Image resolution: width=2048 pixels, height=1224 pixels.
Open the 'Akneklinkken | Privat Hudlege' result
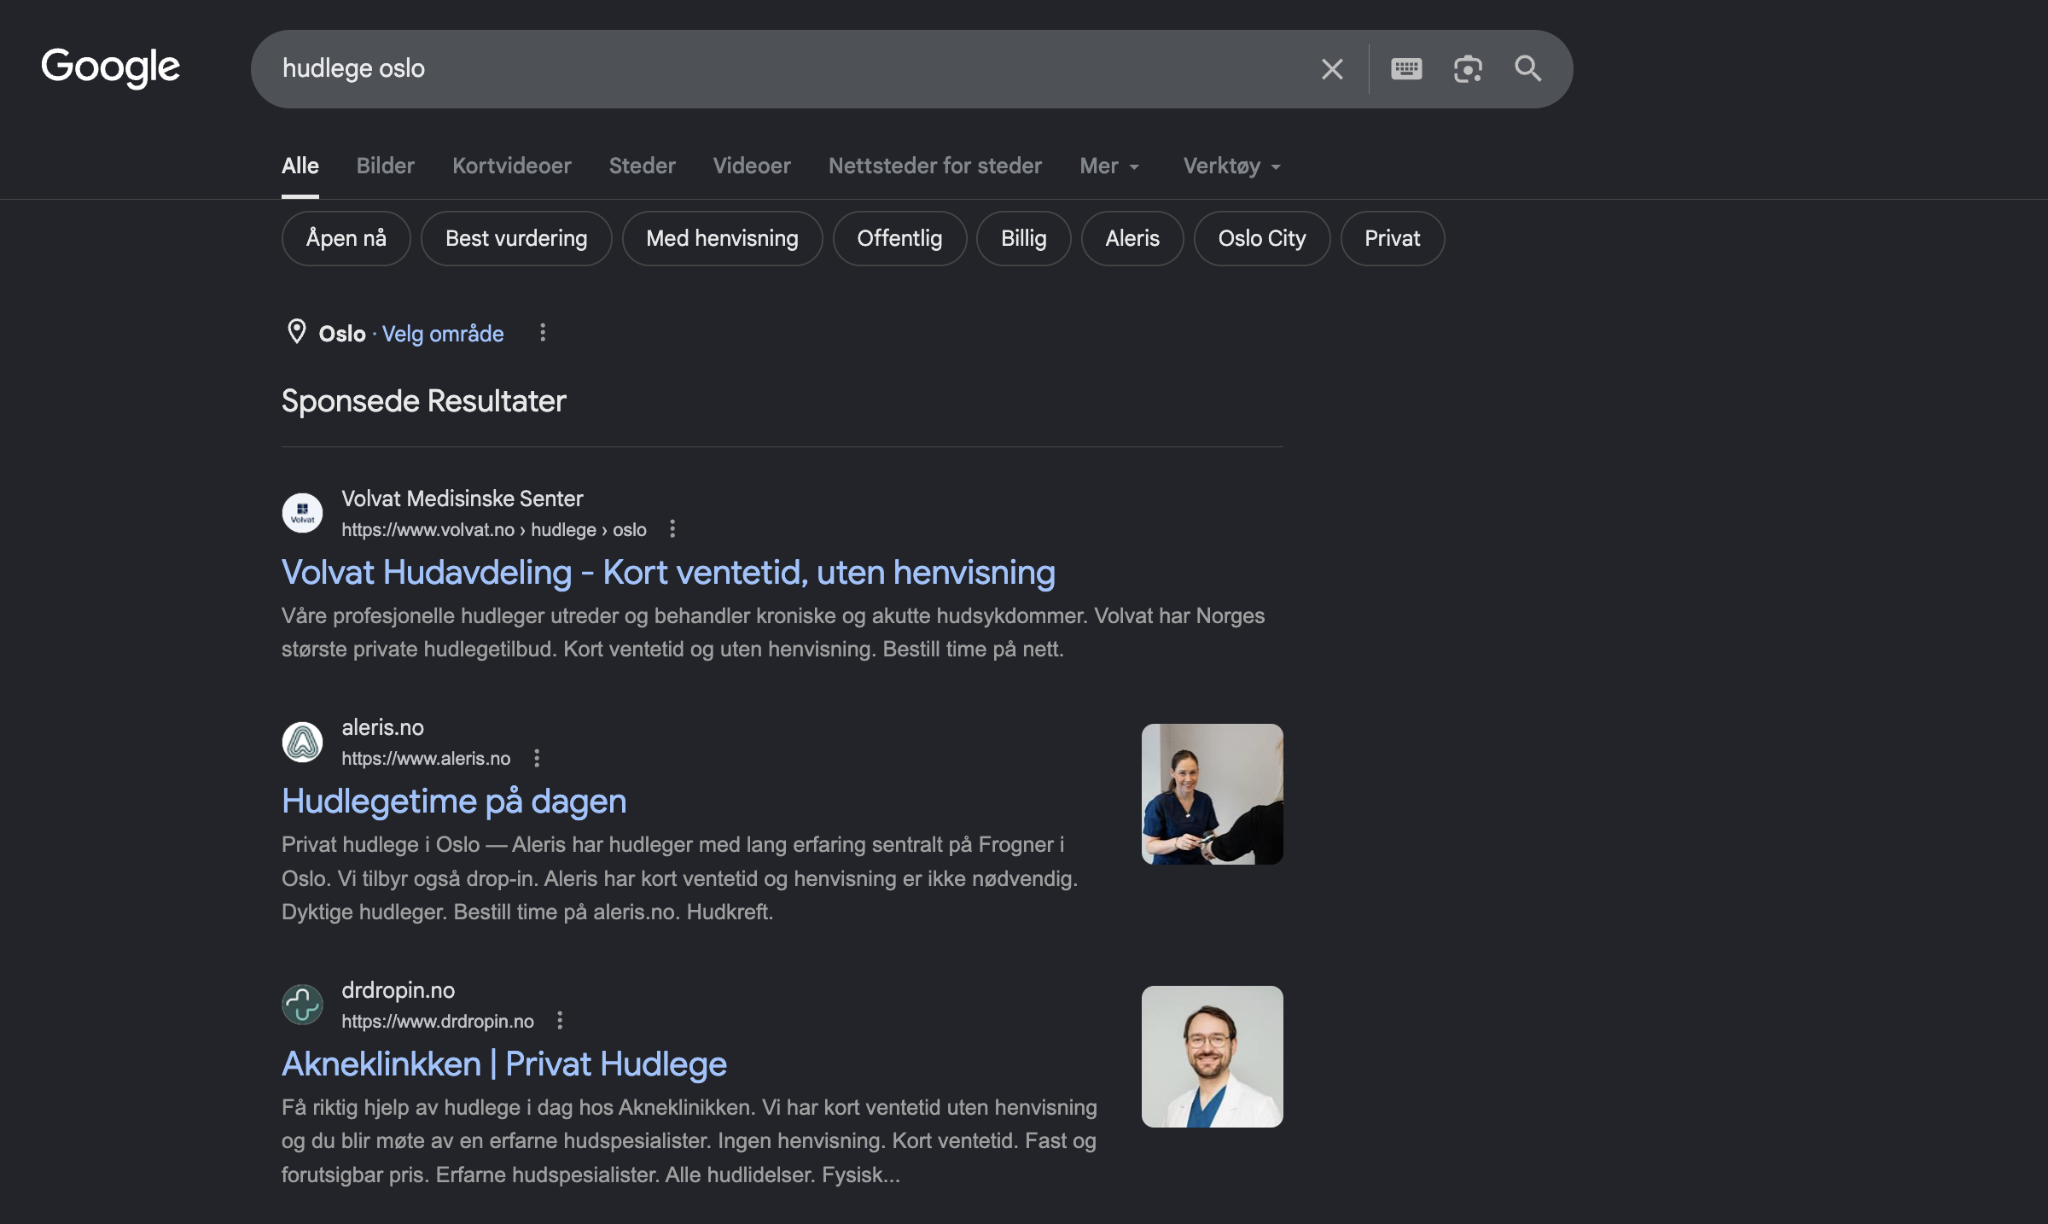pyautogui.click(x=504, y=1064)
